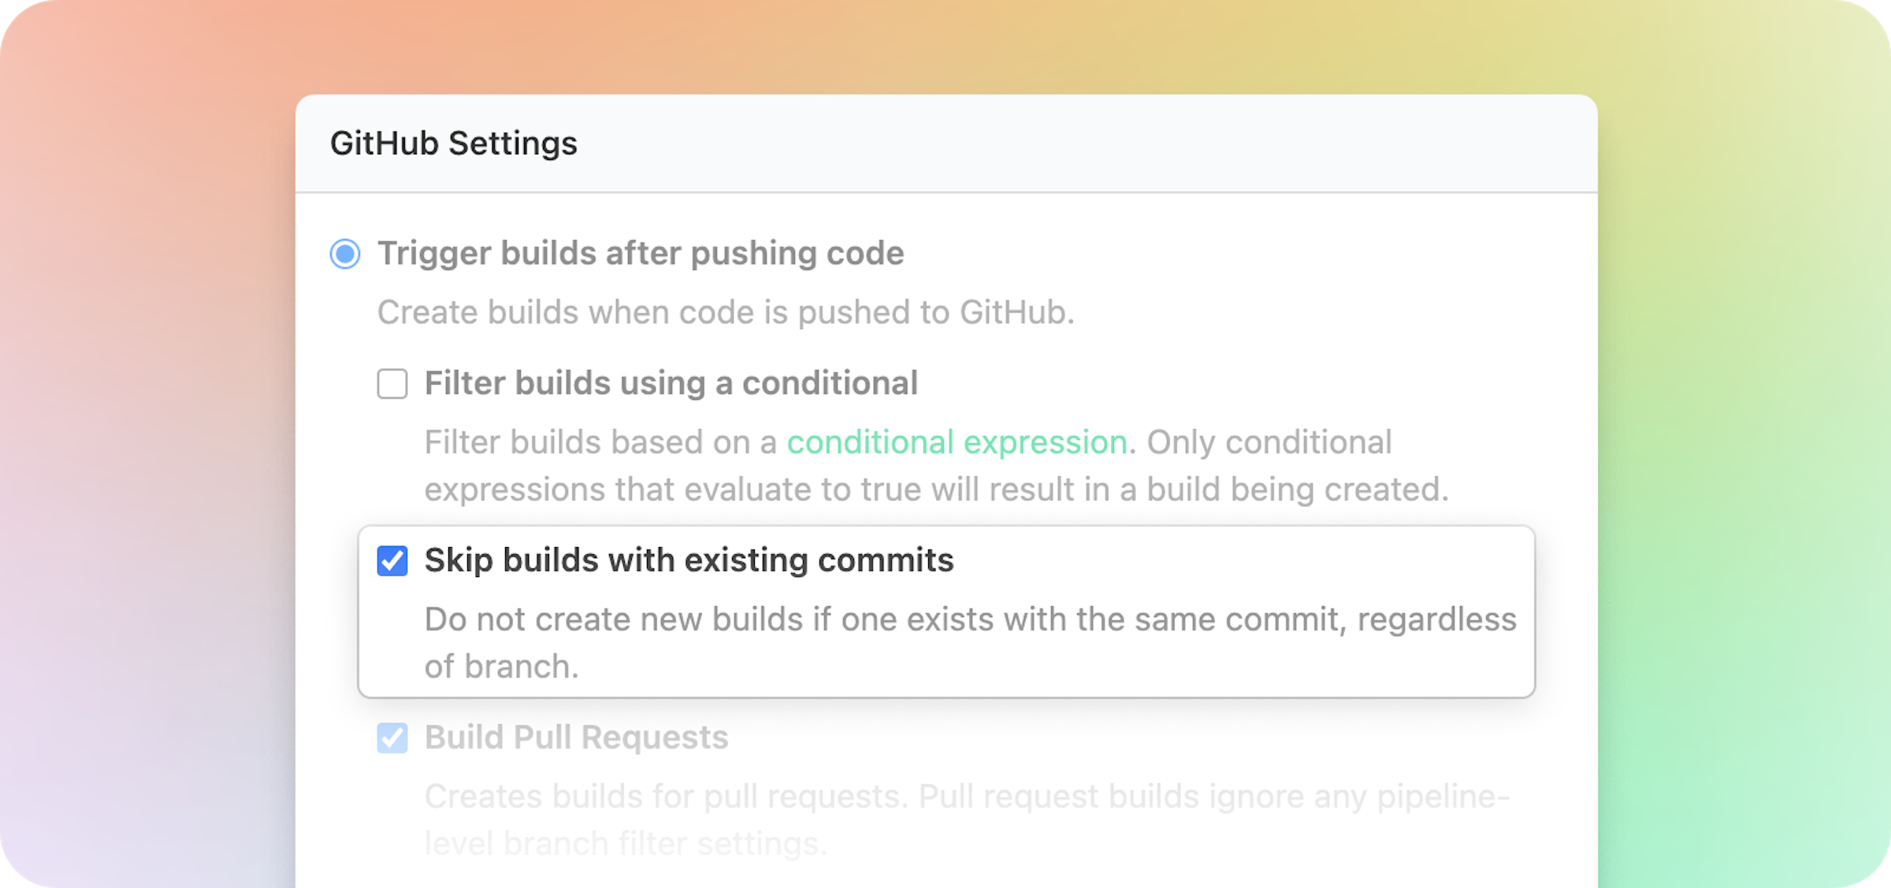
Task: Click the grayed checkmark beside Build Pull Requests
Action: pos(392,738)
